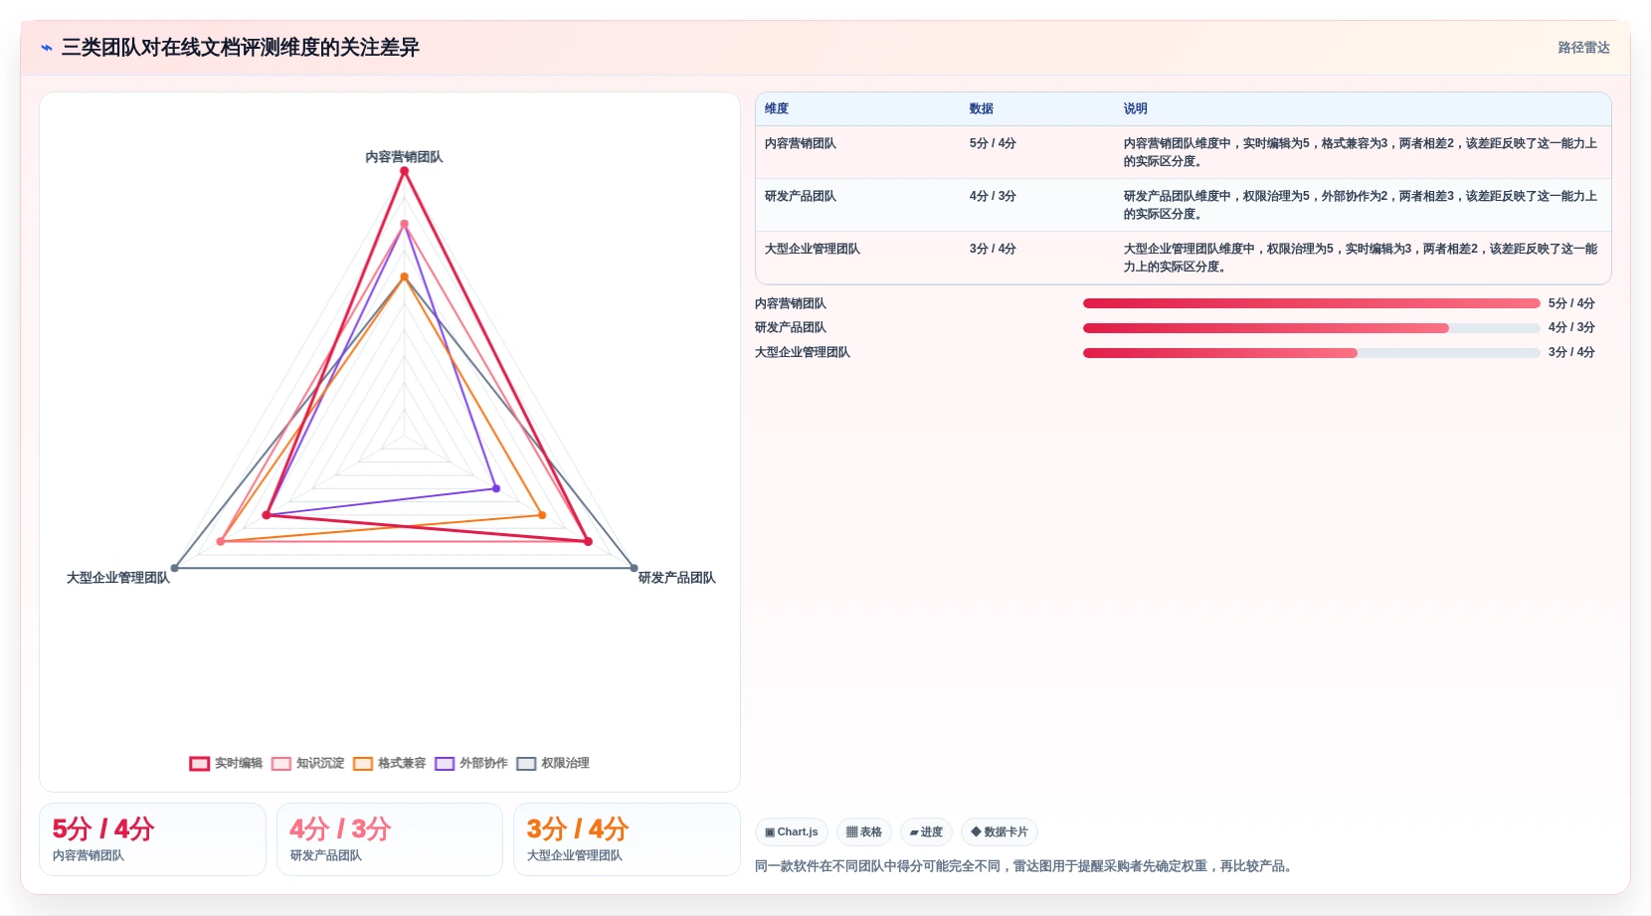Image resolution: width=1651 pixels, height=916 pixels.
Task: Click the 4分 / 3分 value after the progress bar
Action: pyautogui.click(x=1571, y=327)
